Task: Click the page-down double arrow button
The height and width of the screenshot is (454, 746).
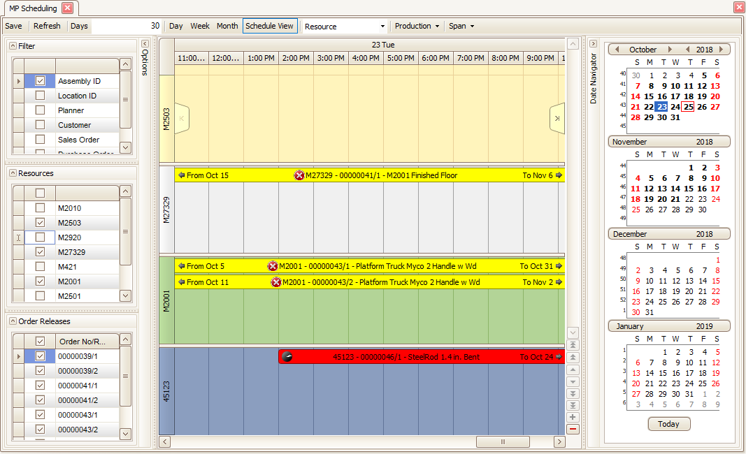Action: pos(573,394)
